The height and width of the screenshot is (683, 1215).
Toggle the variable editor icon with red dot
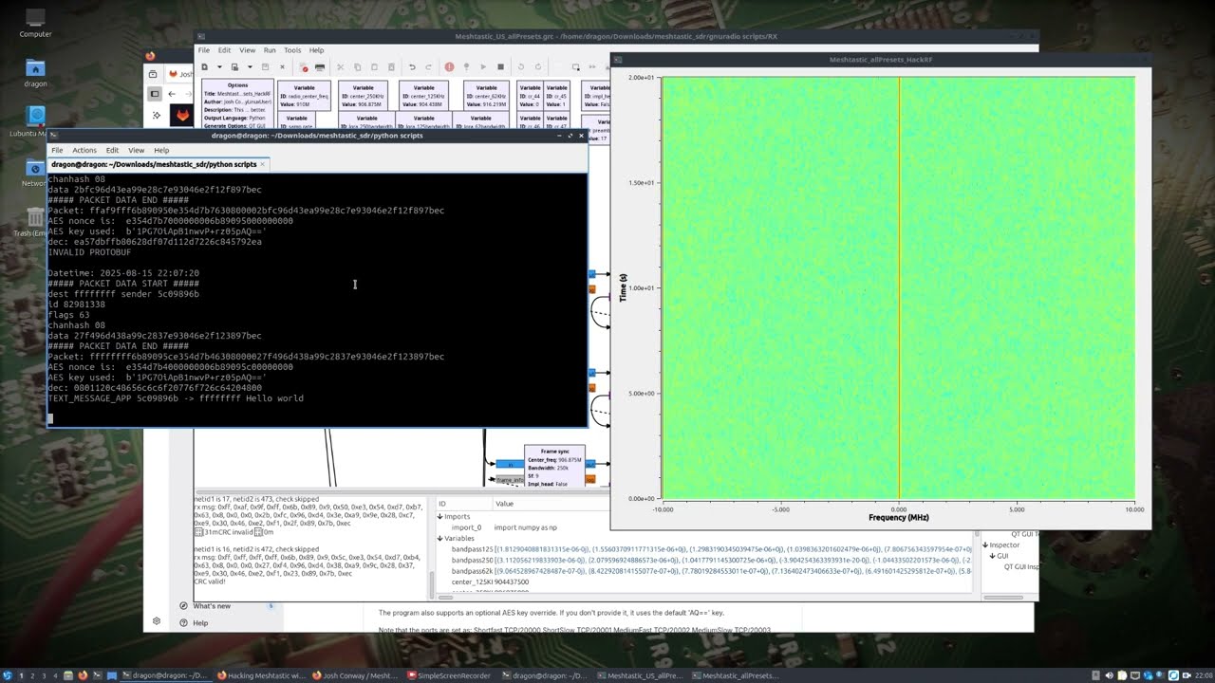pyautogui.click(x=304, y=67)
